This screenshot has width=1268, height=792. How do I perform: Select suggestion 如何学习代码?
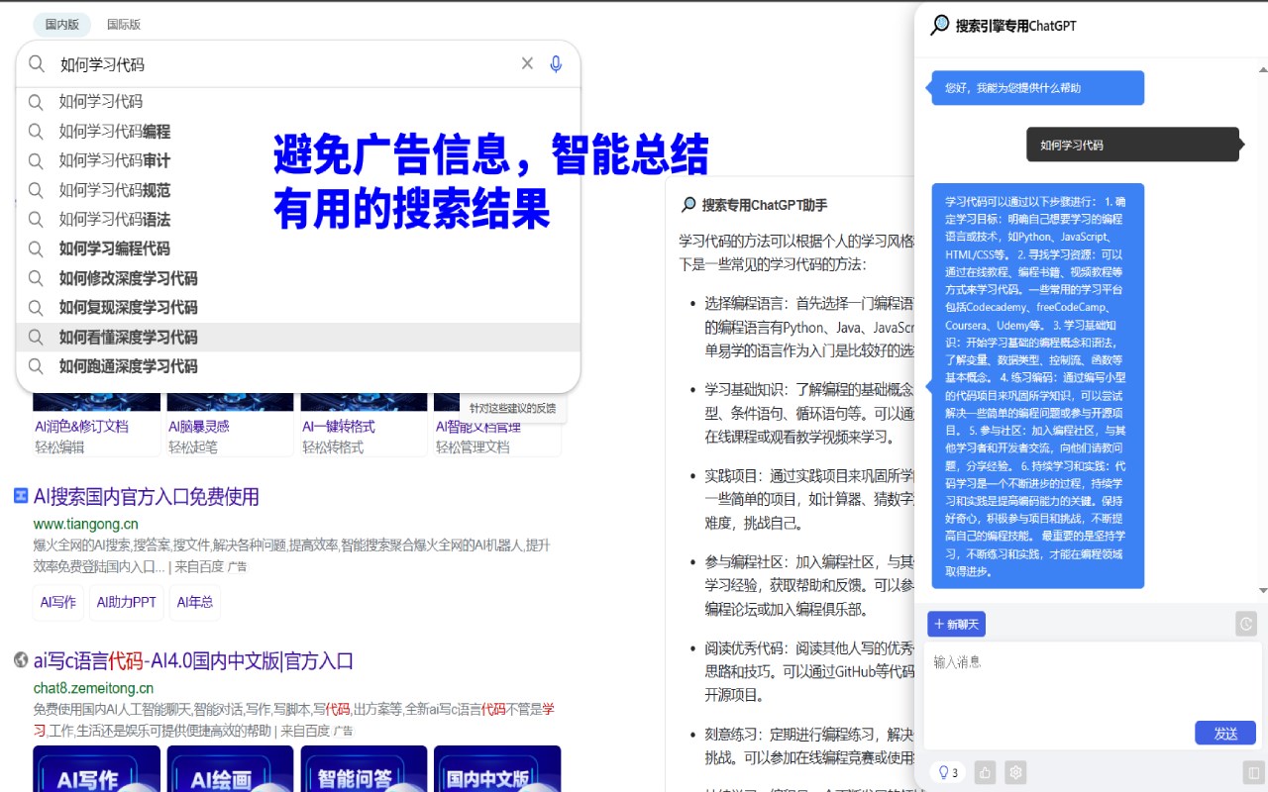coord(298,102)
